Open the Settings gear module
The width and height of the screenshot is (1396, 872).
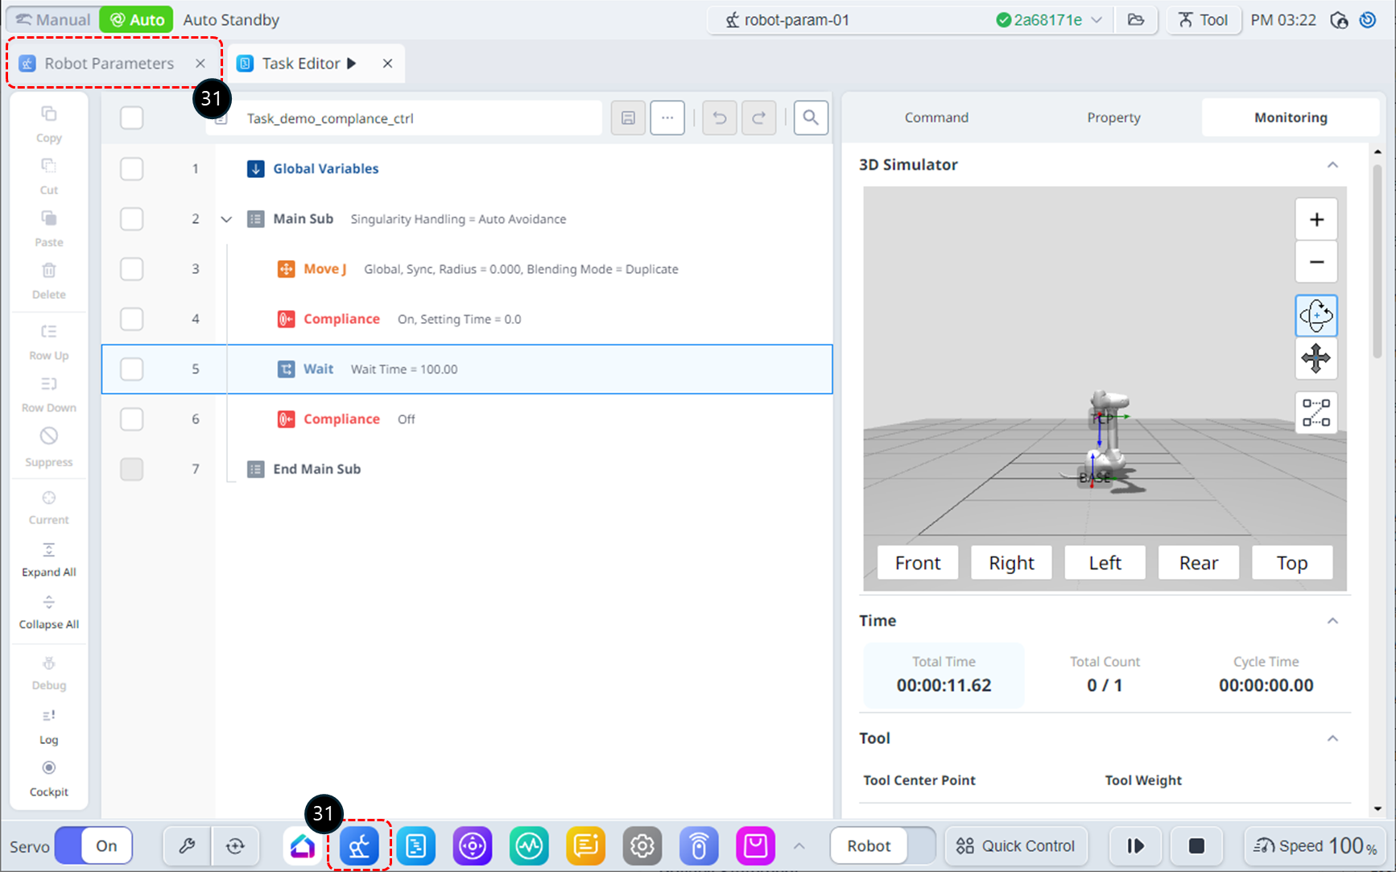point(642,845)
